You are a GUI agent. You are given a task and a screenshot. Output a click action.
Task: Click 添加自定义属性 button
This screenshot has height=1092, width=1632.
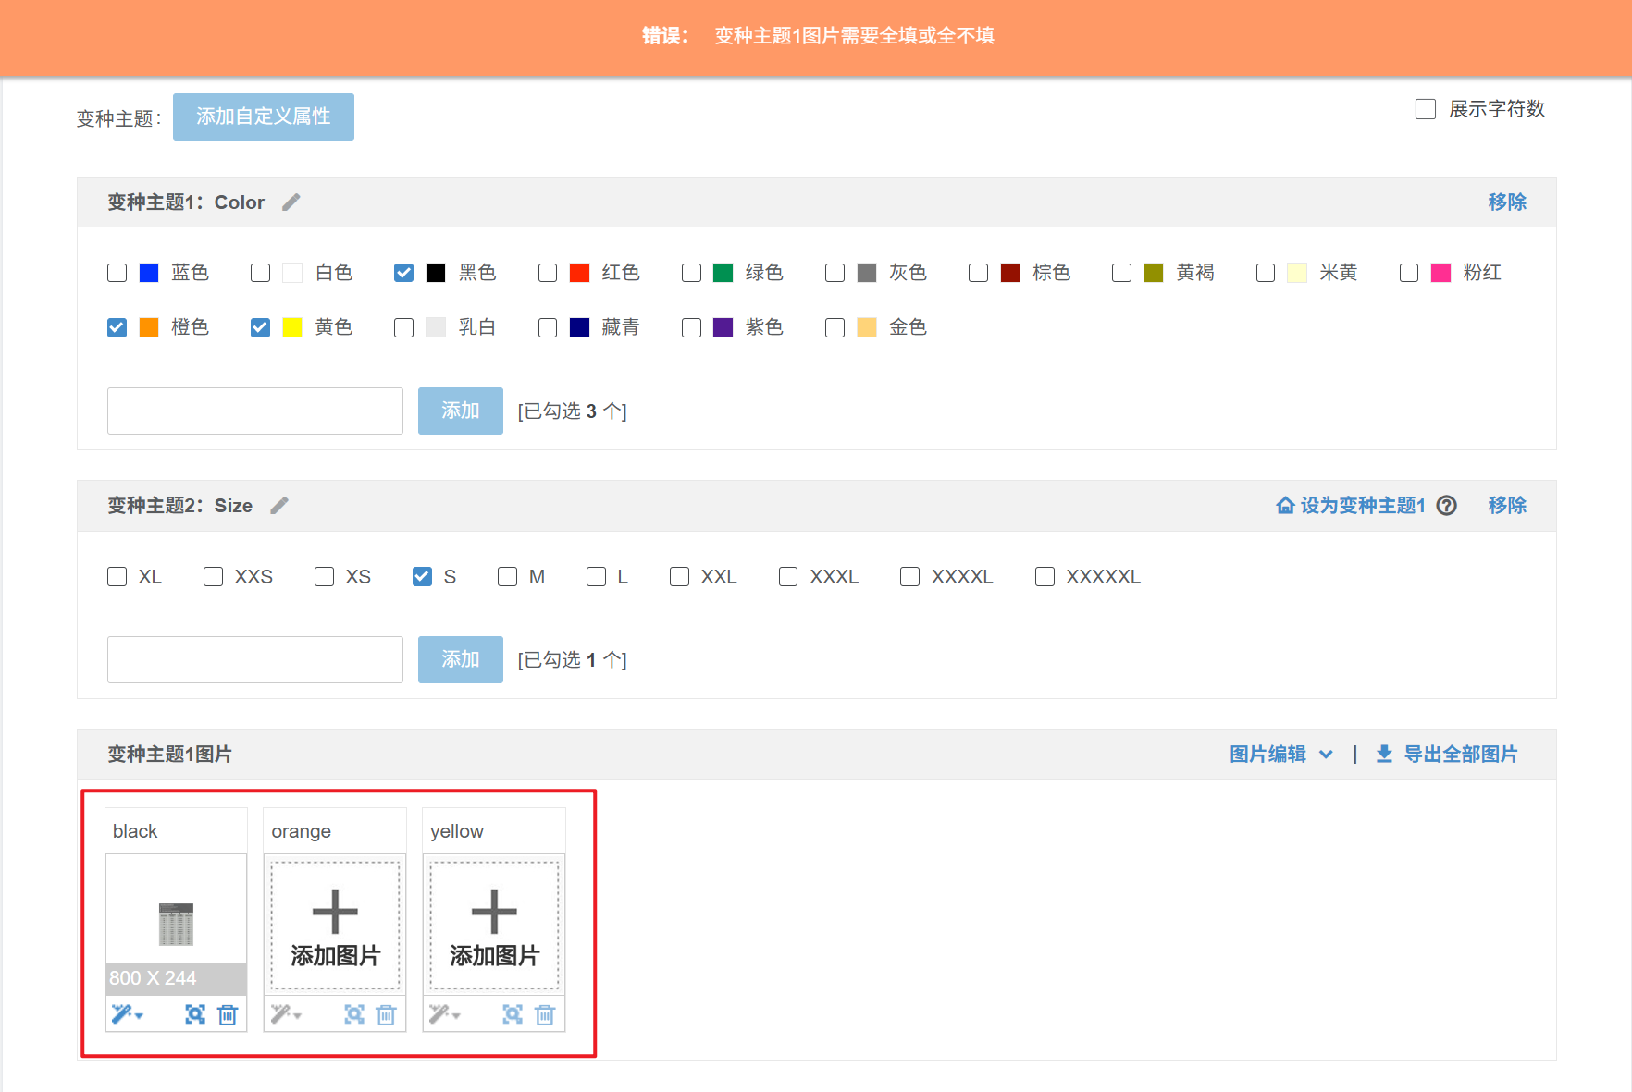263,117
